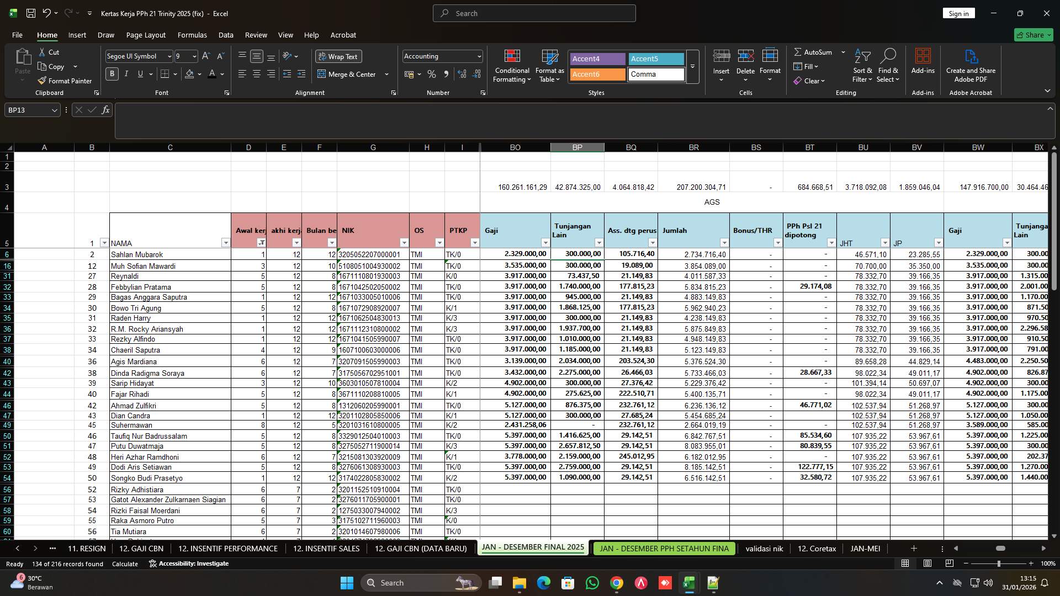Open the Conditional Formatting menu
The height and width of the screenshot is (596, 1060).
[x=512, y=65]
